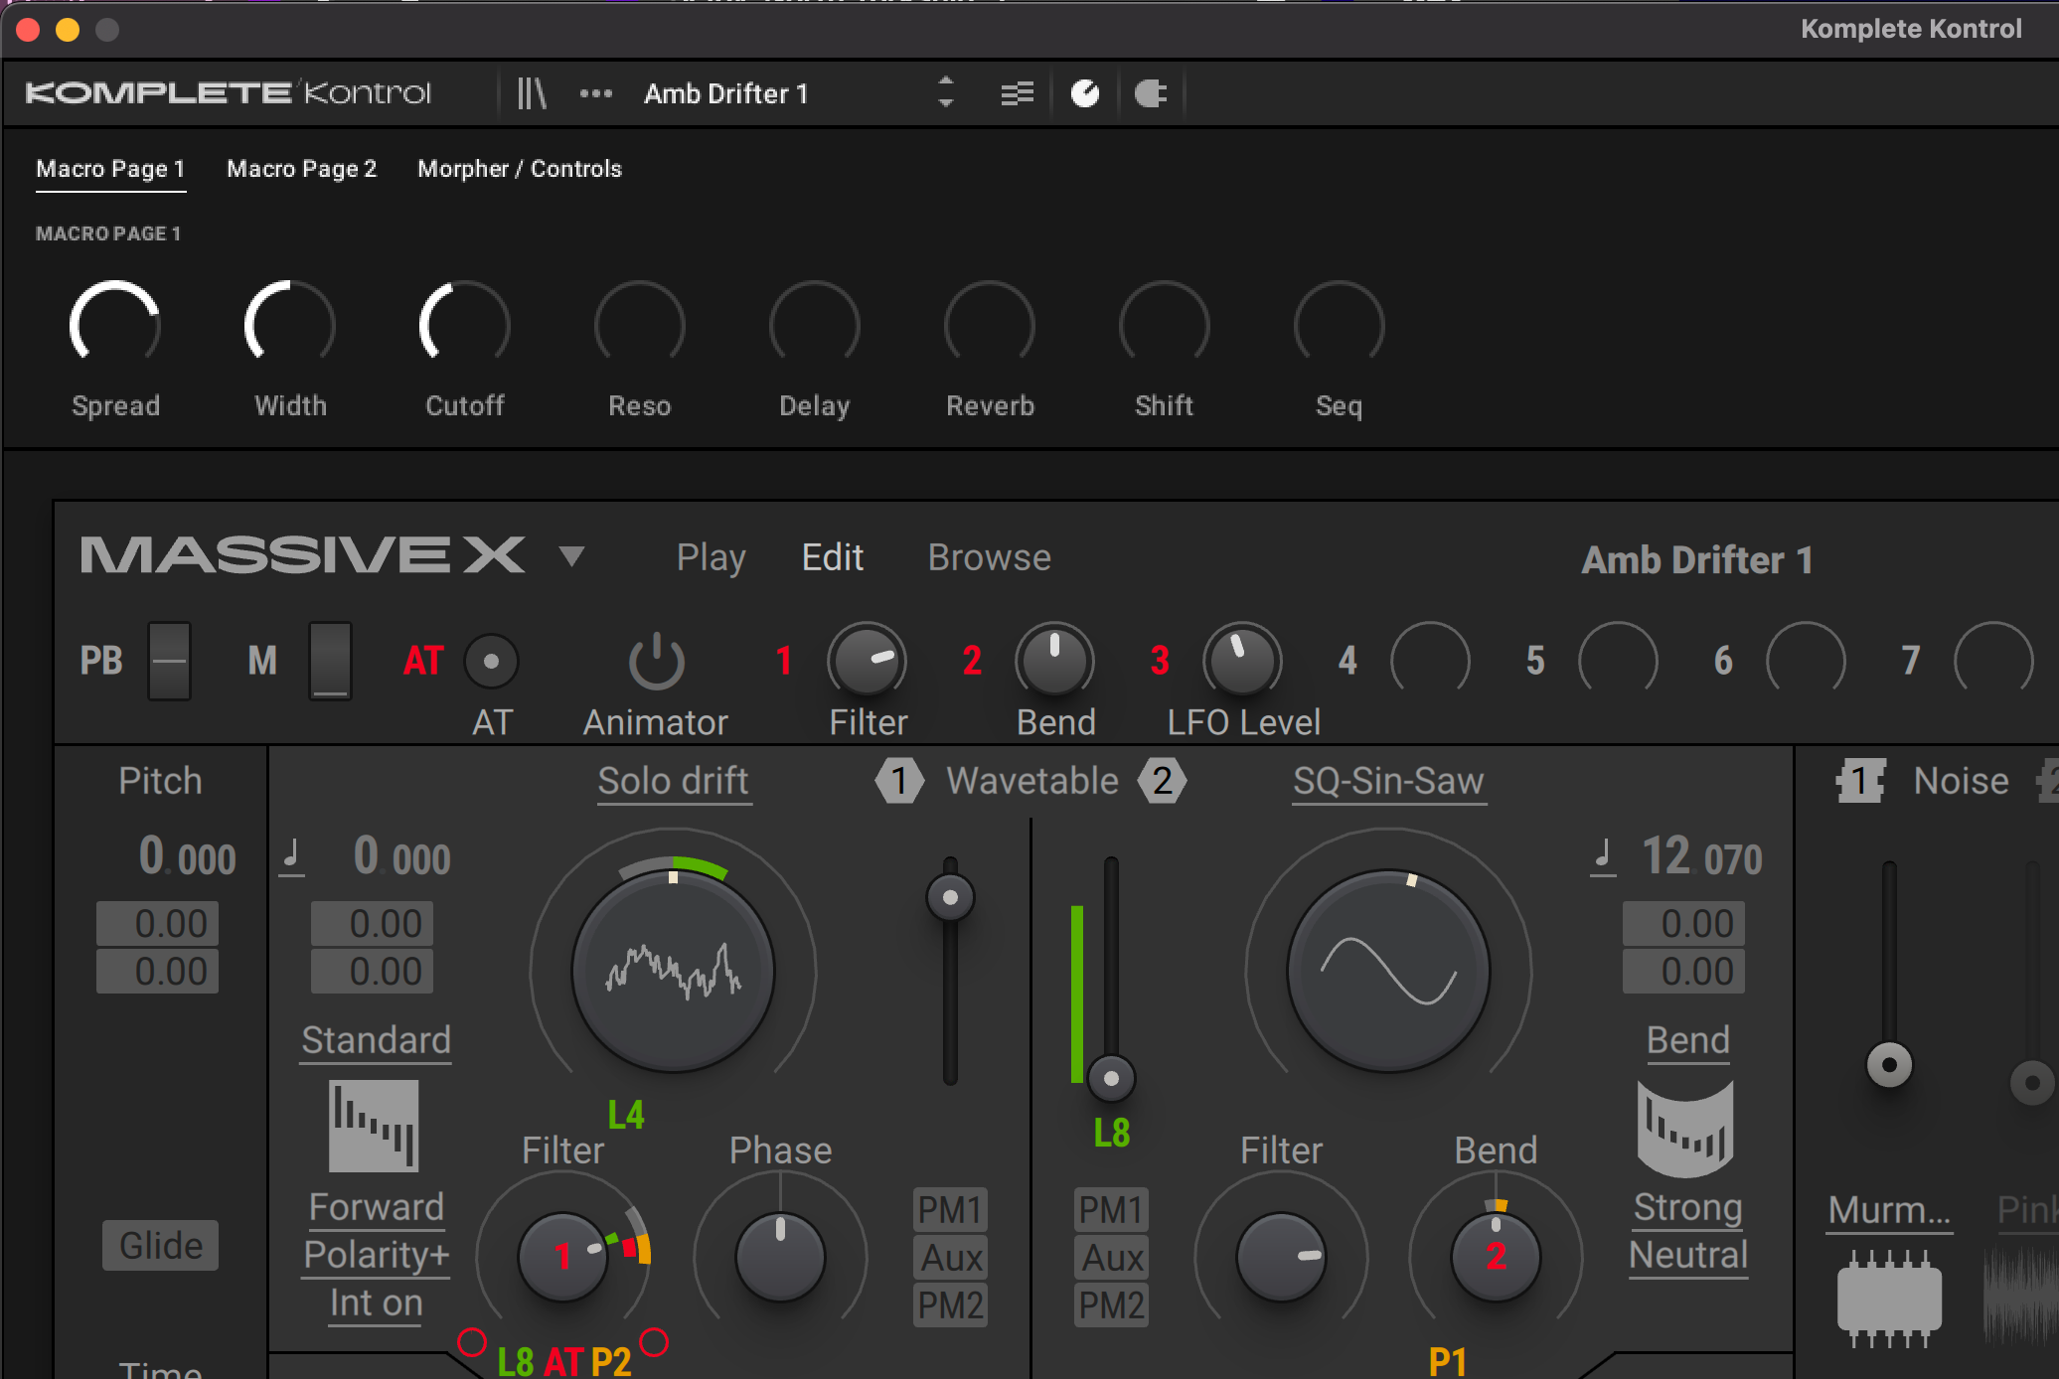This screenshot has height=1379, width=2059.
Task: Open the SQ-Sin-Saw wavetable menu
Action: point(1389,782)
